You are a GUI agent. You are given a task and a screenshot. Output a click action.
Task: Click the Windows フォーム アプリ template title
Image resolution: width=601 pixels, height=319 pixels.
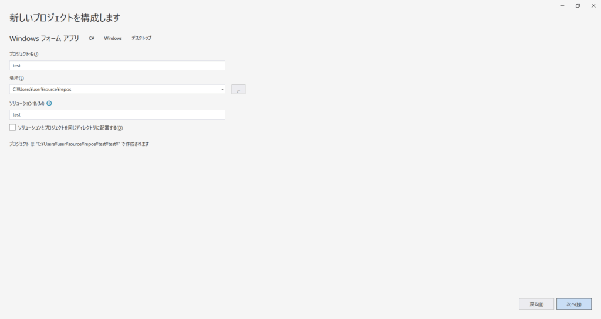point(44,38)
